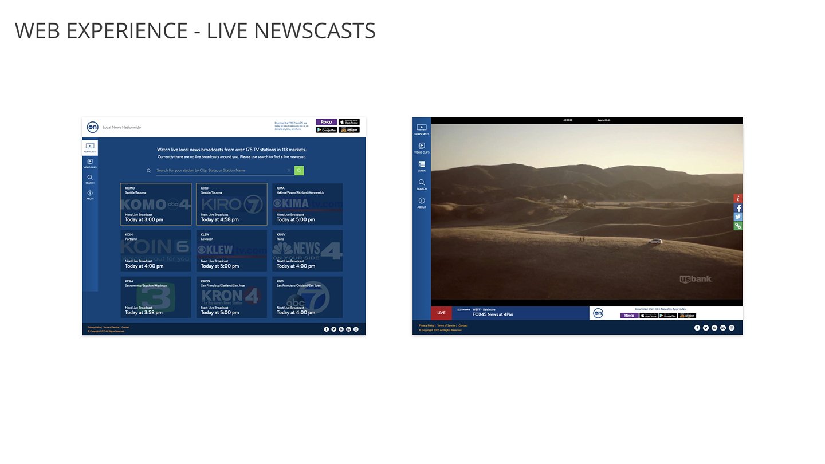Viewport: 825px width, 464px height.
Task: Open the KRNV Reno station card
Action: [x=307, y=250]
